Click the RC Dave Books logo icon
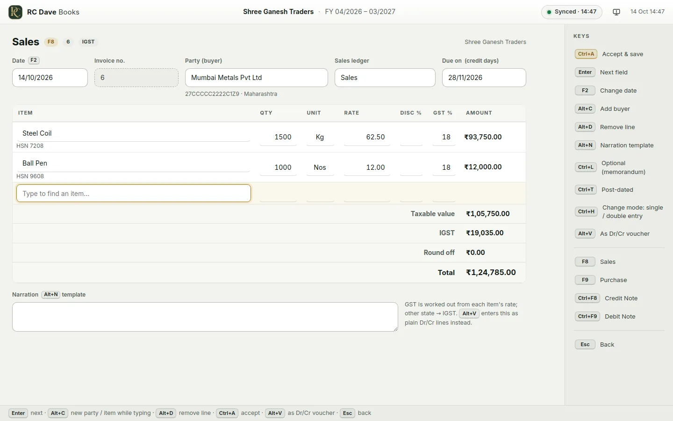Screen dimensions: 673x421 [15, 12]
